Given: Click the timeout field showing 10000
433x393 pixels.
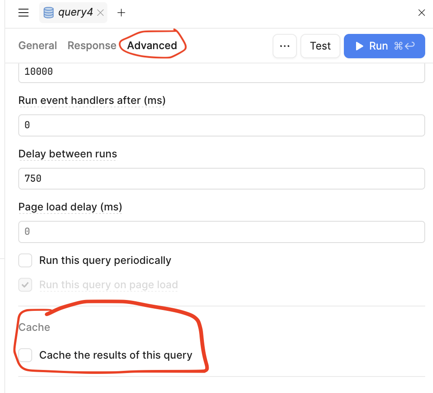Looking at the screenshot, I should click(221, 72).
